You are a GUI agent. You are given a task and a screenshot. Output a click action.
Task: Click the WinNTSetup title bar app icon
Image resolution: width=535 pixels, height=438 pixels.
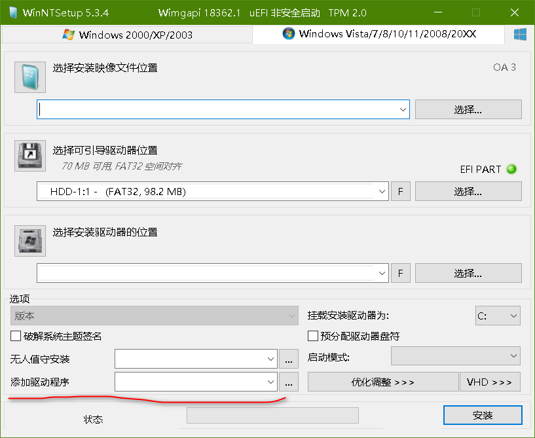pyautogui.click(x=11, y=13)
